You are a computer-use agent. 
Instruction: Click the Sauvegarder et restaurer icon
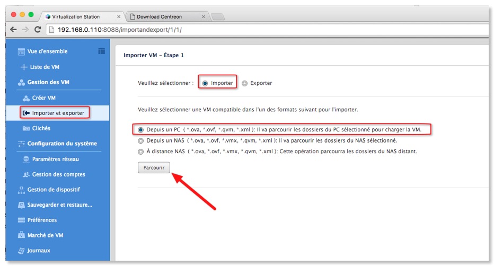click(21, 205)
